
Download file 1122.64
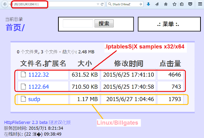tap(38, 87)
